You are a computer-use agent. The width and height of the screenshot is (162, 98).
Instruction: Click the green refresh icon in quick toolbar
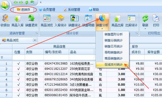click(27, 2)
